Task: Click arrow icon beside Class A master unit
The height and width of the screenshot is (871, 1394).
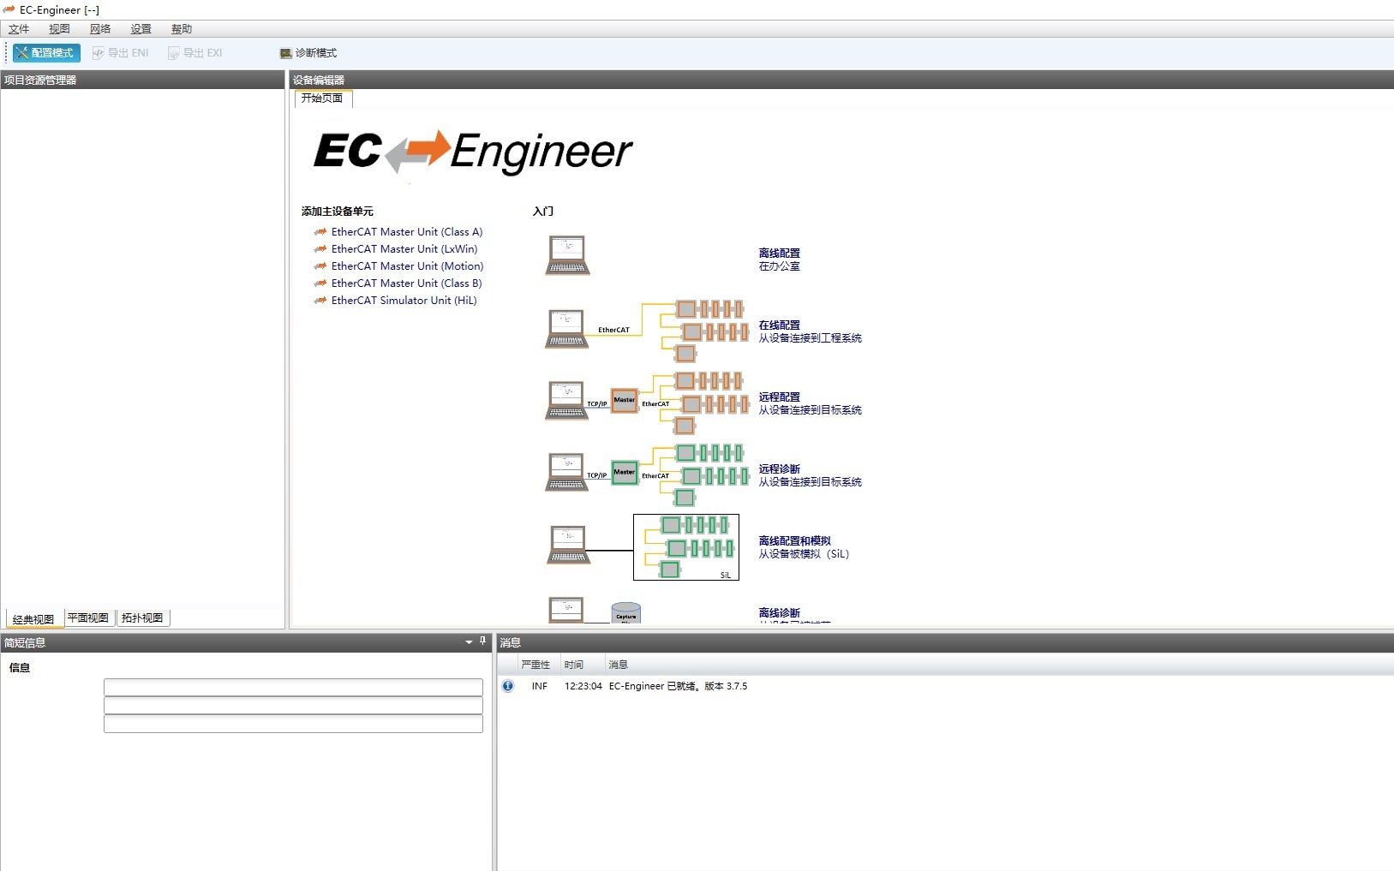Action: (x=320, y=232)
